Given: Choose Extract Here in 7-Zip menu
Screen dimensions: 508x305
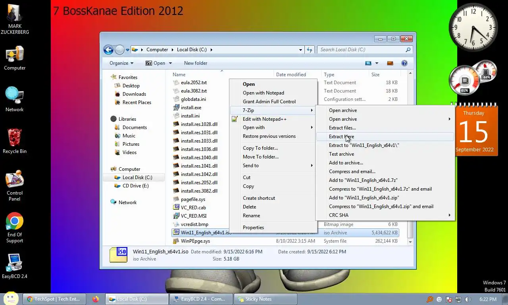Looking at the screenshot, I should (385, 137).
